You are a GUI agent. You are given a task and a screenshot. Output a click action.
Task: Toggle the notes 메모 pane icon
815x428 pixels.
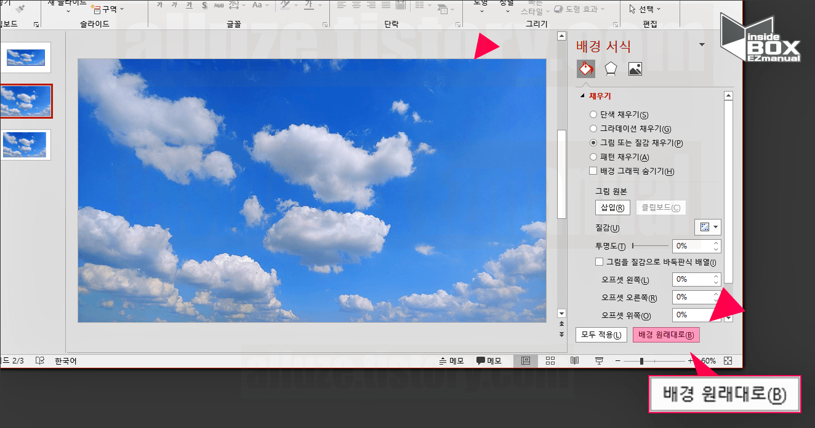tap(452, 361)
